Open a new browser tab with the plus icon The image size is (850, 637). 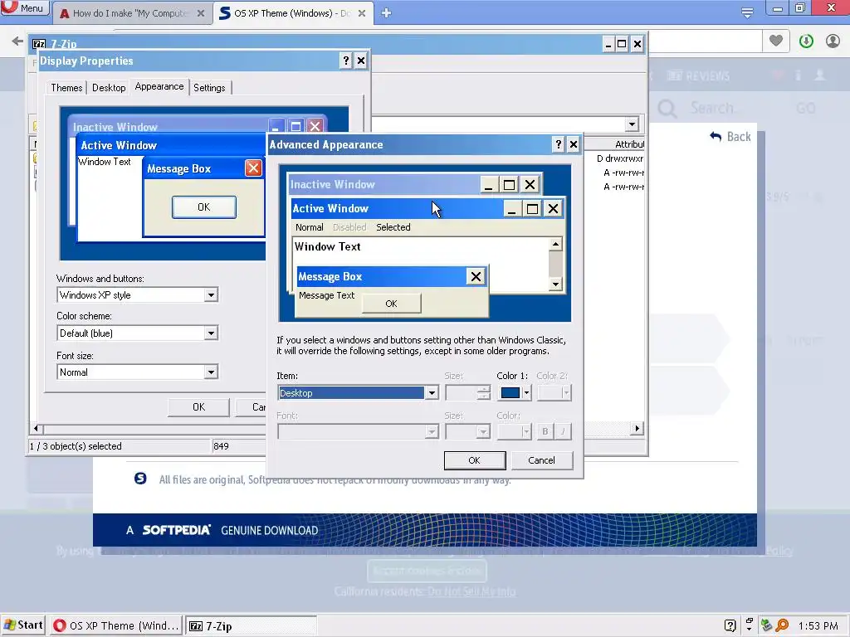click(386, 13)
